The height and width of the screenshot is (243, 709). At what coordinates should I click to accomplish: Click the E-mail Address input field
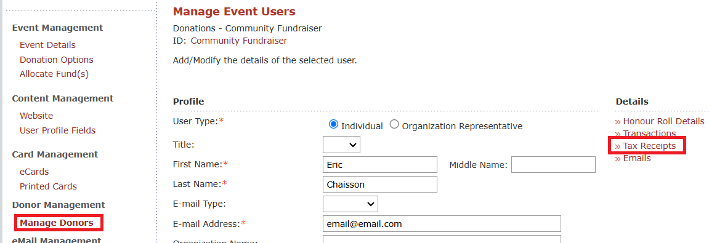(442, 223)
